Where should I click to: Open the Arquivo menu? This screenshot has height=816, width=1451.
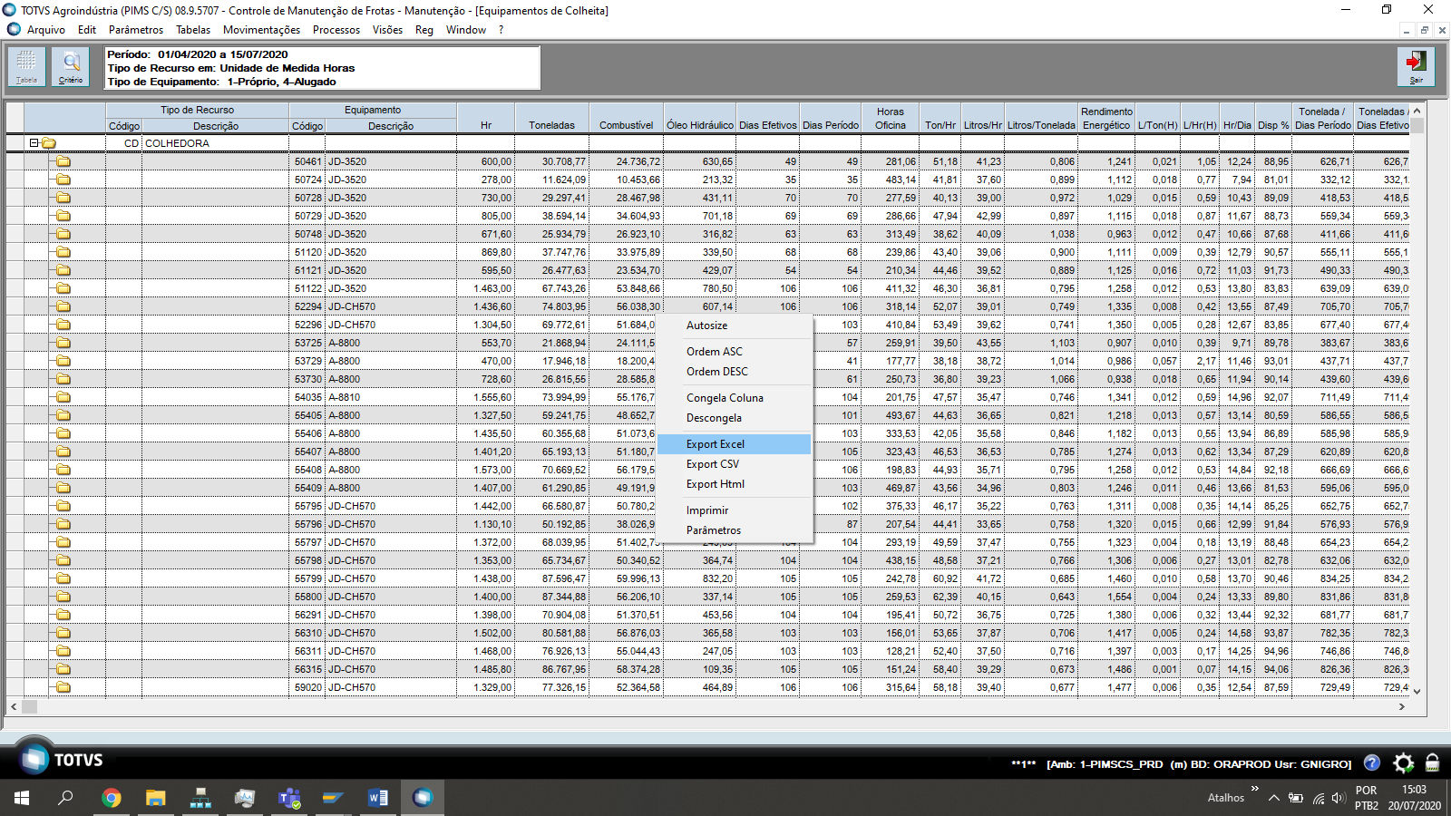point(46,30)
